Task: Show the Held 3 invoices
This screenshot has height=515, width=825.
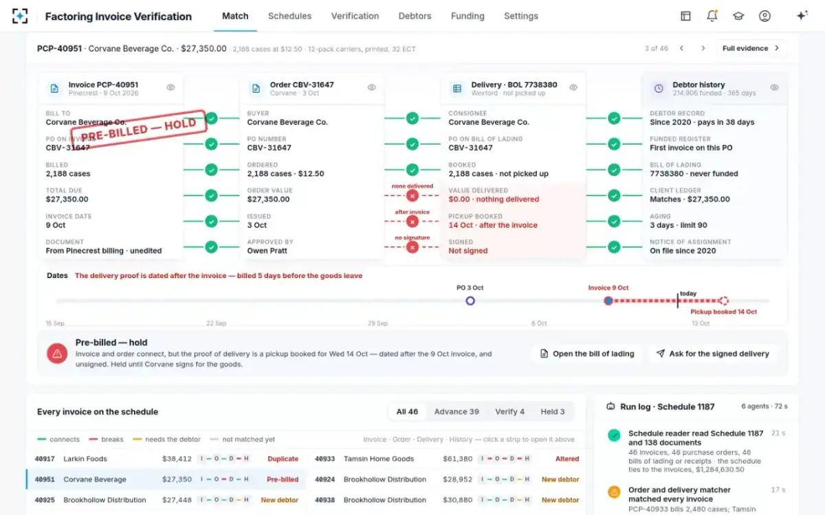Action: [553, 411]
